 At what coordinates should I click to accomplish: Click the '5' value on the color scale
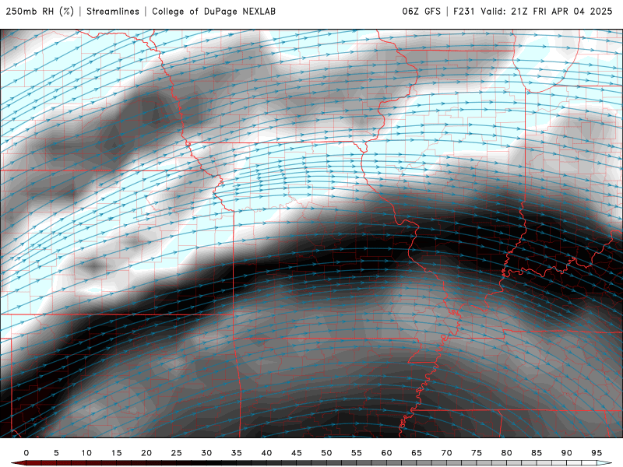click(x=56, y=453)
